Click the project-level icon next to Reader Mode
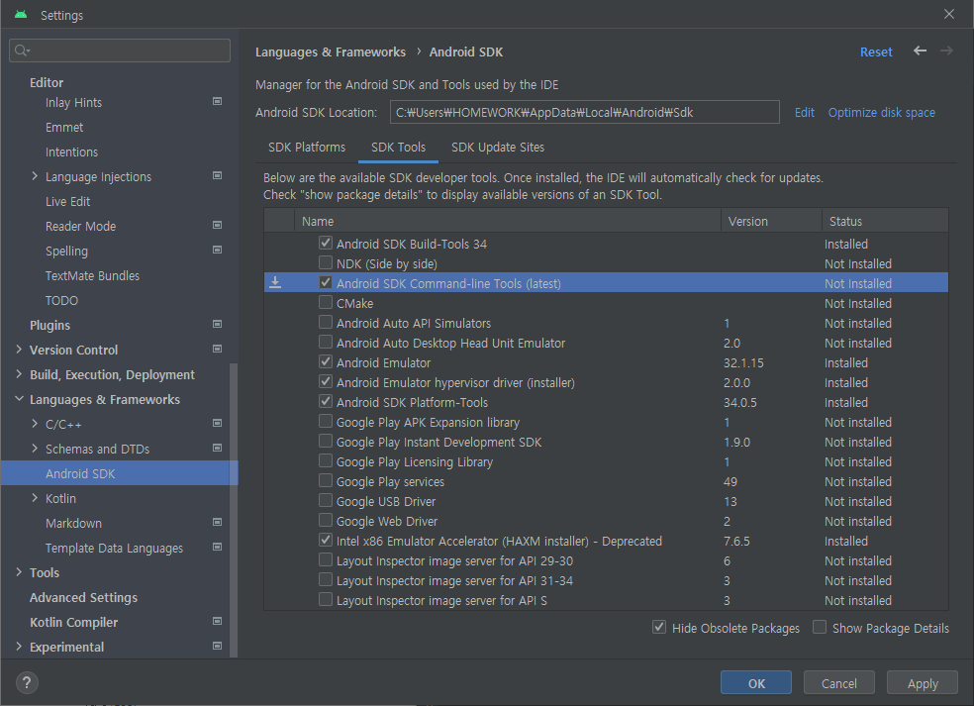This screenshot has height=706, width=974. point(218,225)
